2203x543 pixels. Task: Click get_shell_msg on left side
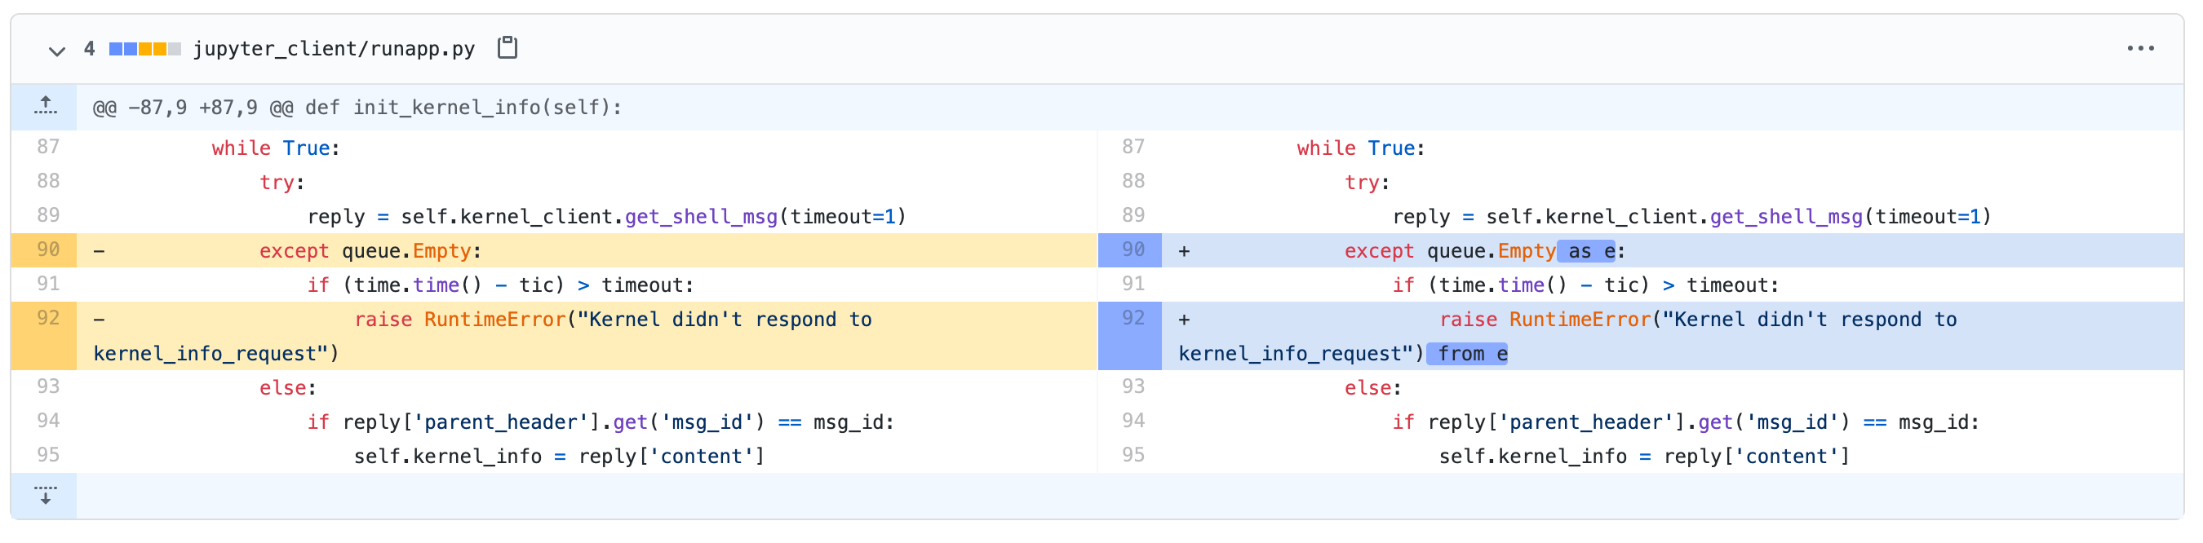coord(701,217)
